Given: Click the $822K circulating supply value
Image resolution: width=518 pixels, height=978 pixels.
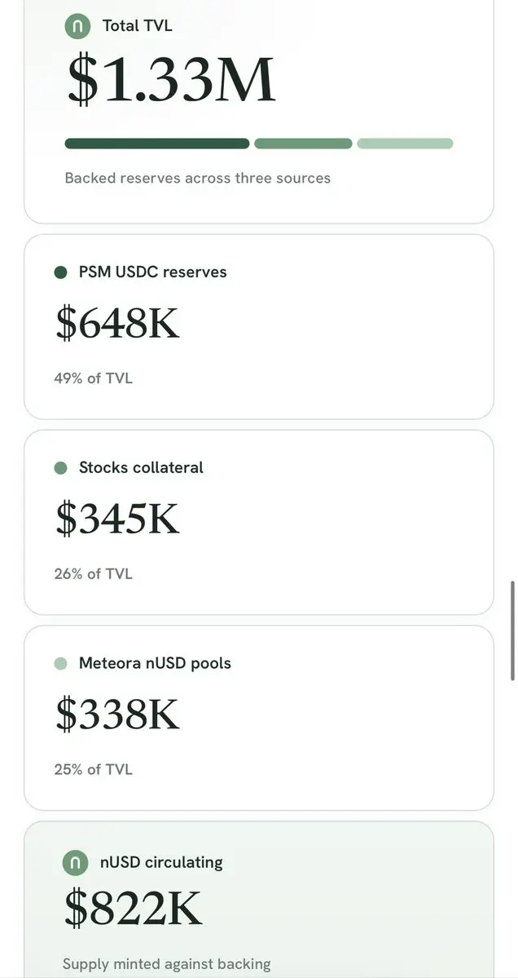Looking at the screenshot, I should 134,910.
